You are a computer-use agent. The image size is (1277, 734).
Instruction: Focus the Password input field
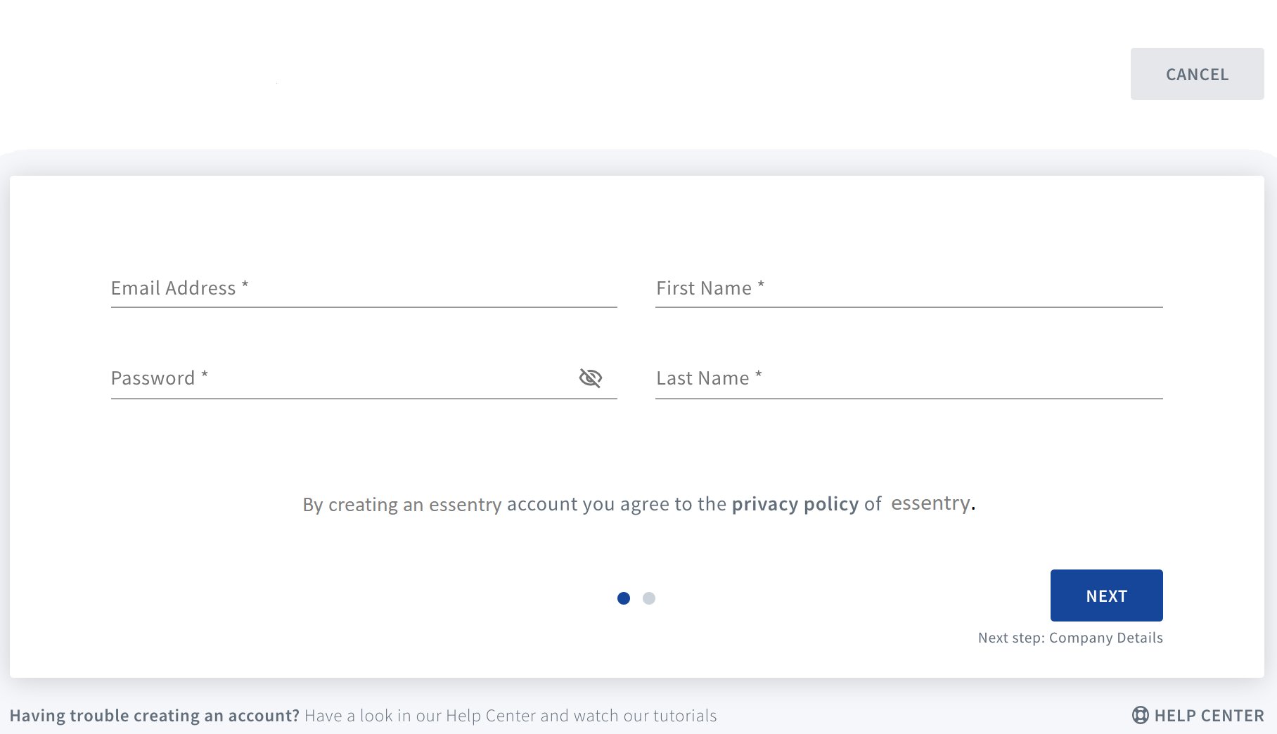click(342, 378)
